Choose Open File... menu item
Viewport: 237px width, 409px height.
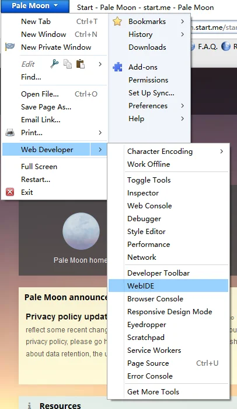tap(55, 94)
